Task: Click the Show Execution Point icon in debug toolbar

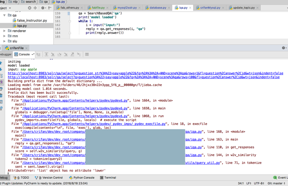Action: click(39, 55)
